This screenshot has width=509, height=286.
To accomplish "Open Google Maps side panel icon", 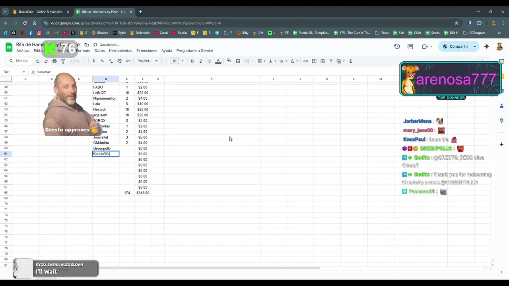I will click(501, 121).
